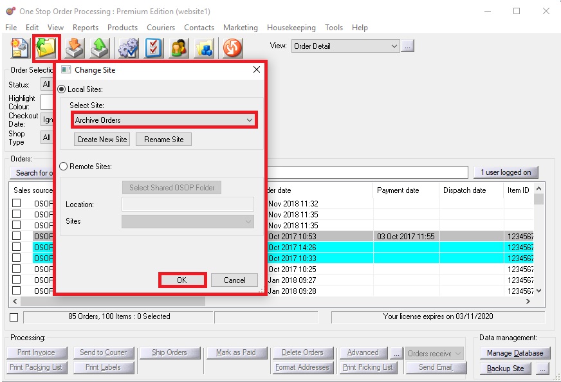The width and height of the screenshot is (561, 382).
Task: Click the orders search text field
Action: (367, 172)
